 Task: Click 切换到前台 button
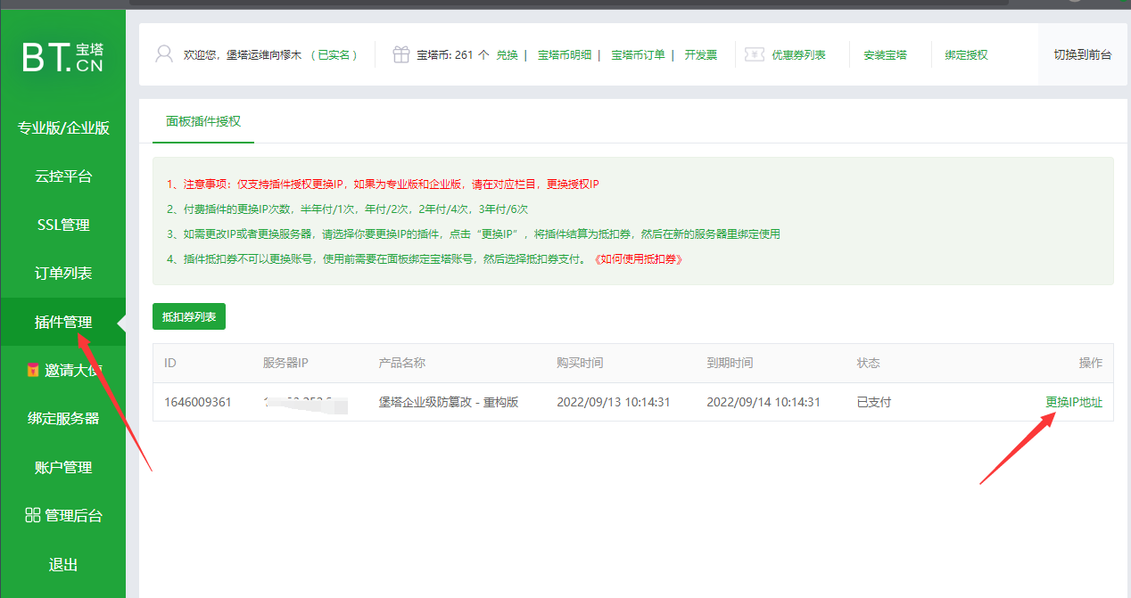pyautogui.click(x=1083, y=54)
